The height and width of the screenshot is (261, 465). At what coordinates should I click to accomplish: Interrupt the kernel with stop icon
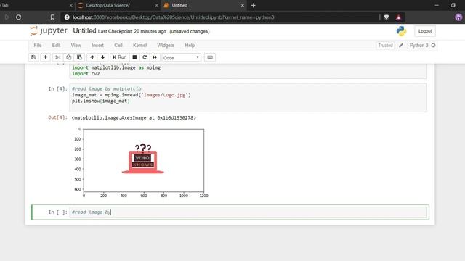[134, 57]
